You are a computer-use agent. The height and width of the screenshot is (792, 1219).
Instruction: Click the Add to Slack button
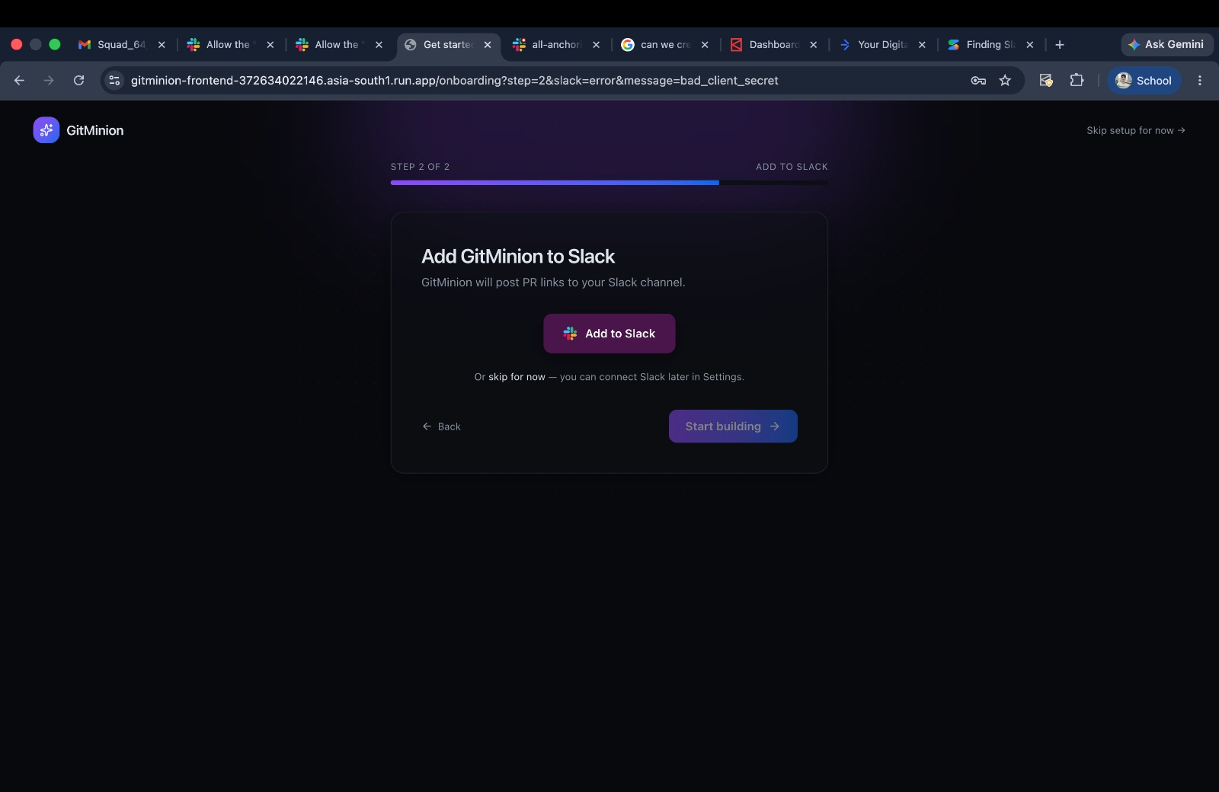pos(609,334)
